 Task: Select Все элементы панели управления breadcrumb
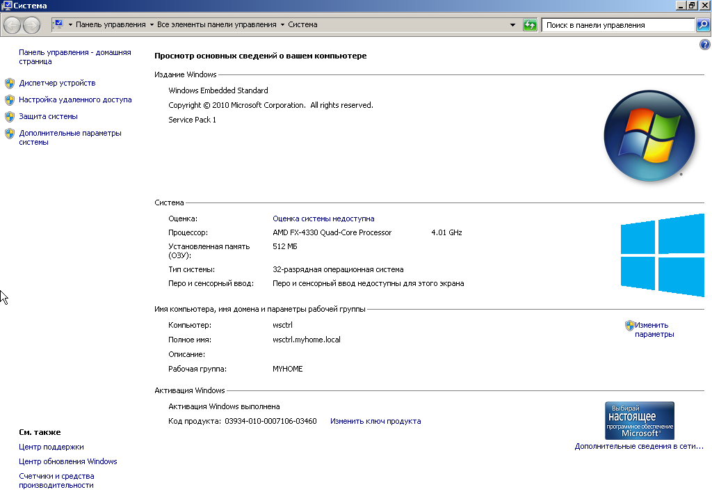tap(217, 24)
